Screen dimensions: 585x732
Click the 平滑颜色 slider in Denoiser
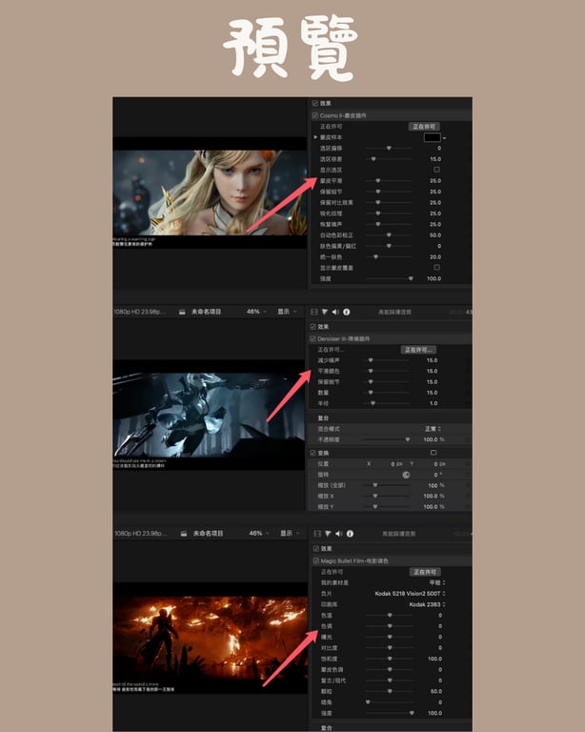[x=386, y=371]
